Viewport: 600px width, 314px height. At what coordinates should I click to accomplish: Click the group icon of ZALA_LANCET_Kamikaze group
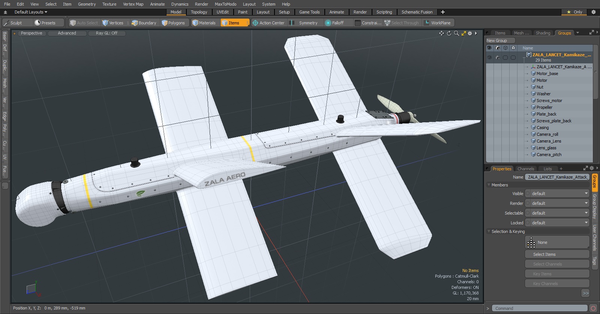(529, 55)
